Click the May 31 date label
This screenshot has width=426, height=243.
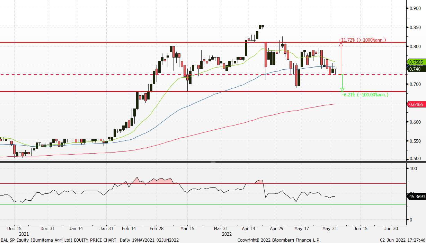tap(330, 229)
